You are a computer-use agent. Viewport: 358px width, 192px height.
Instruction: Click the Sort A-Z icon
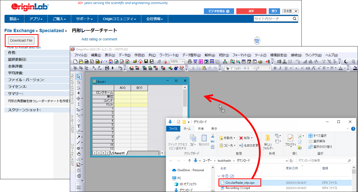290,61
